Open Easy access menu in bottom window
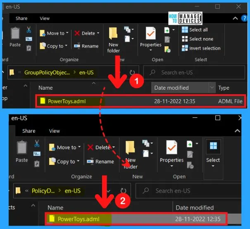Image resolution: width=250 pixels, height=229 pixels. (x=148, y=153)
